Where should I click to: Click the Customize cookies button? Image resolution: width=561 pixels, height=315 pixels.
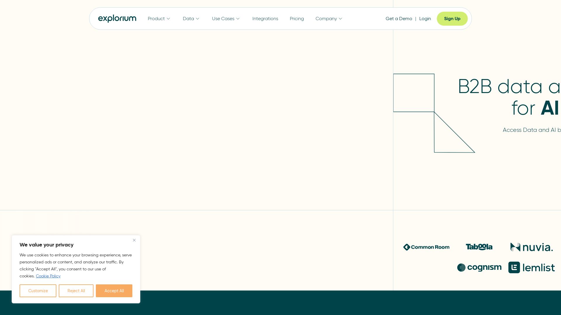click(x=38, y=291)
